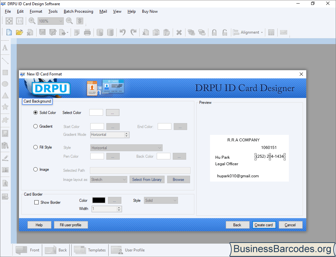Click the Help button in dialog
Image resolution: width=336 pixels, height=257 pixels.
39,225
